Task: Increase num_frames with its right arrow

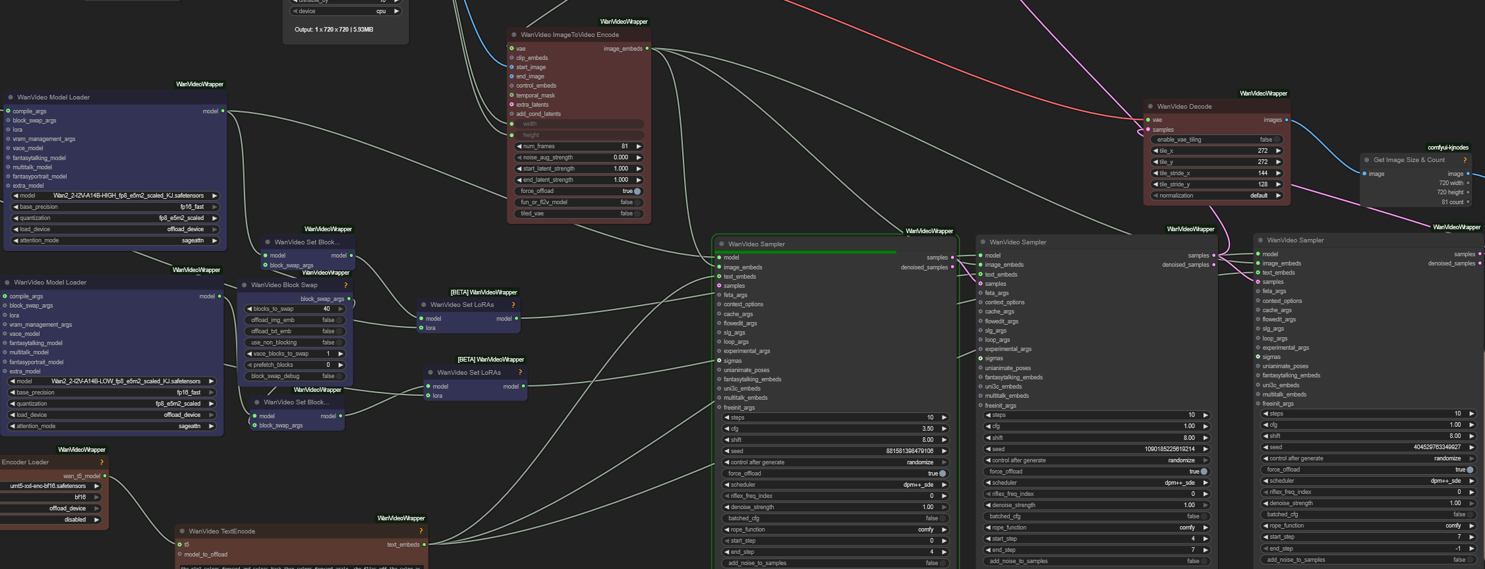Action: coord(638,146)
